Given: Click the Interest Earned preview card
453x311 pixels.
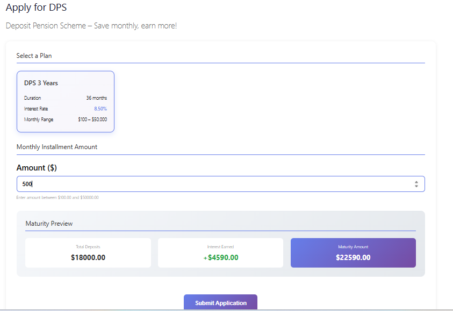Looking at the screenshot, I should (x=220, y=253).
